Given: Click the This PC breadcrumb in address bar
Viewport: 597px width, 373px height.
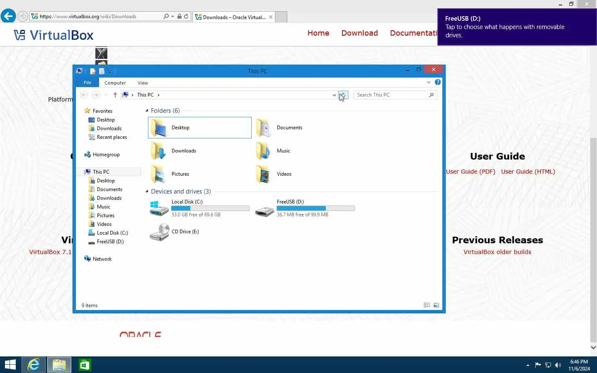Looking at the screenshot, I should pos(145,95).
